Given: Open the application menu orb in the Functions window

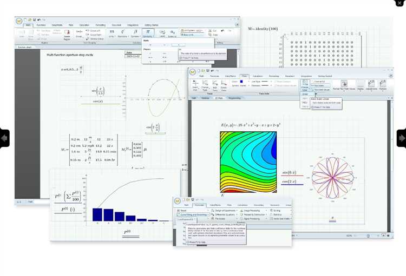Looking at the screenshot, I should [x=178, y=201].
